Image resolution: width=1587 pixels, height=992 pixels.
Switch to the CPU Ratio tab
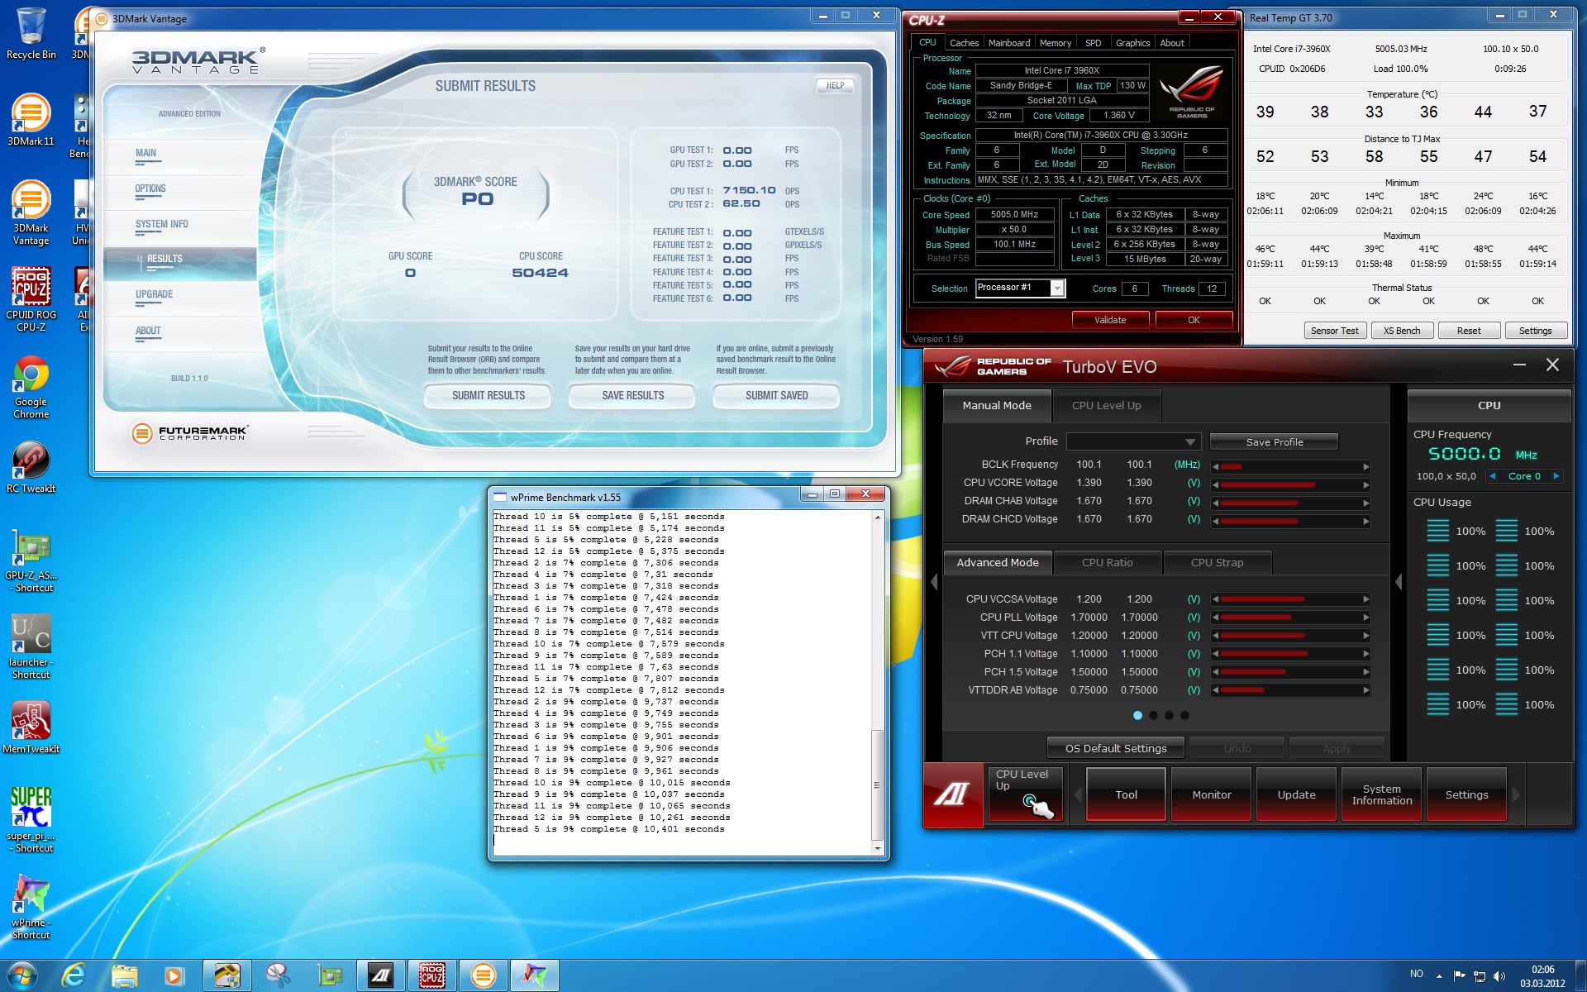(1108, 563)
